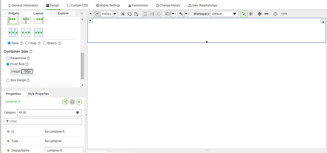Screen dimensions: 327x153
Task: Click the layout panel scroll-down arrow
Action: [82, 85]
